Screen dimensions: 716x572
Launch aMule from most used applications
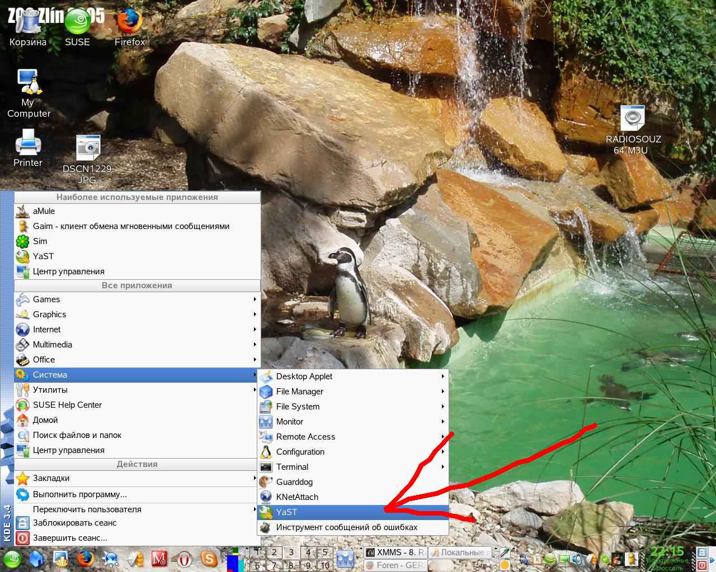137,211
